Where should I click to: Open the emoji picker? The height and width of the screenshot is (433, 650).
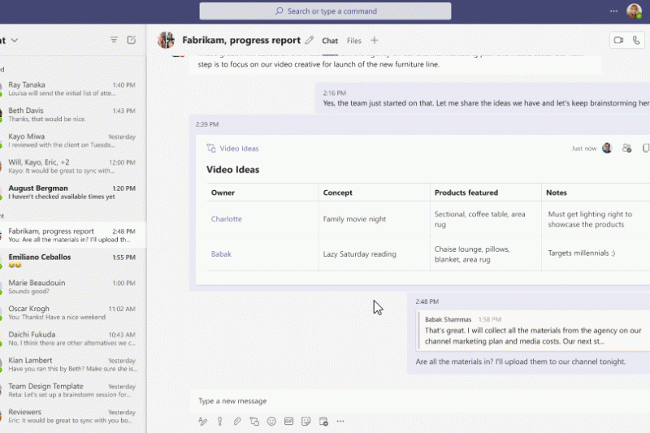click(271, 422)
